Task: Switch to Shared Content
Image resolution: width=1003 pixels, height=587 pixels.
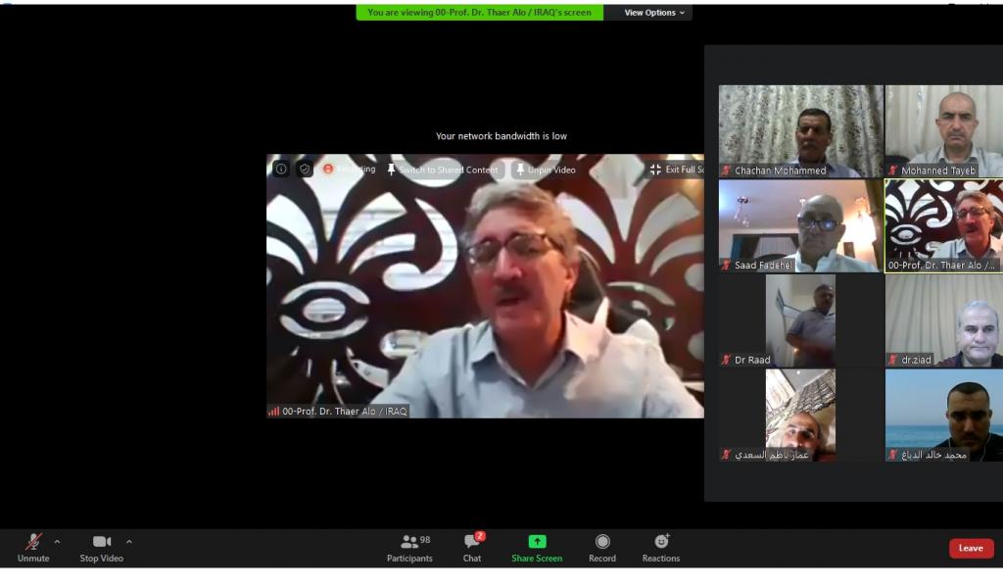Action: pos(443,170)
